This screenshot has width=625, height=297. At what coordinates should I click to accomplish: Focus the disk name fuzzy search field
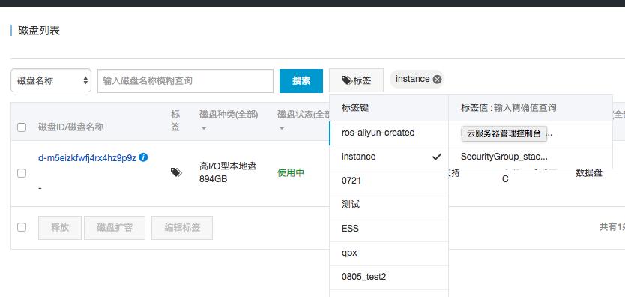pyautogui.click(x=185, y=81)
